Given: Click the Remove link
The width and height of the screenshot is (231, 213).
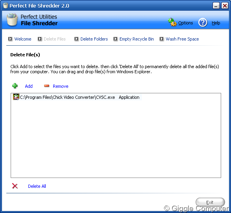Looking at the screenshot, I should (x=61, y=86).
